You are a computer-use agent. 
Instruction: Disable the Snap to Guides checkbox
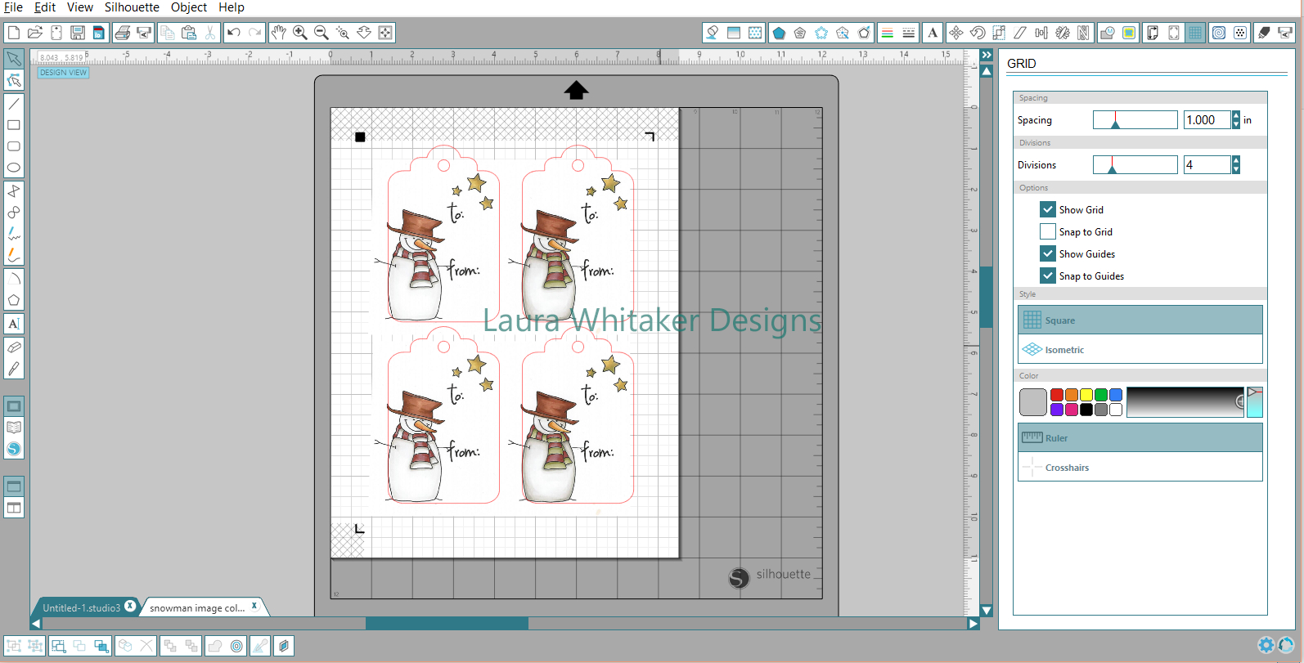coord(1048,276)
